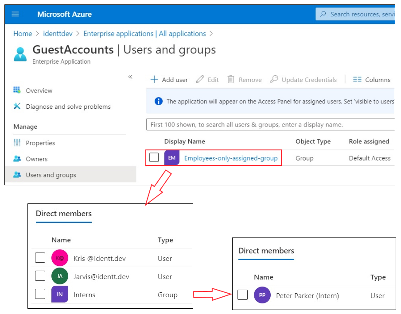Click the green JA avatar for Jarvis
This screenshot has height=314, width=401.
59,276
